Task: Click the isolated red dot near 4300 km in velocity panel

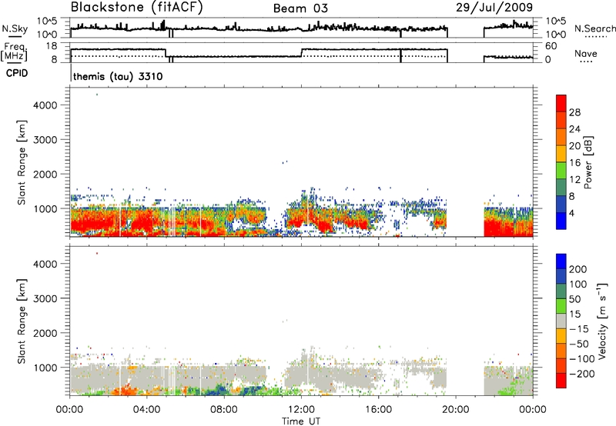Action: [x=97, y=254]
